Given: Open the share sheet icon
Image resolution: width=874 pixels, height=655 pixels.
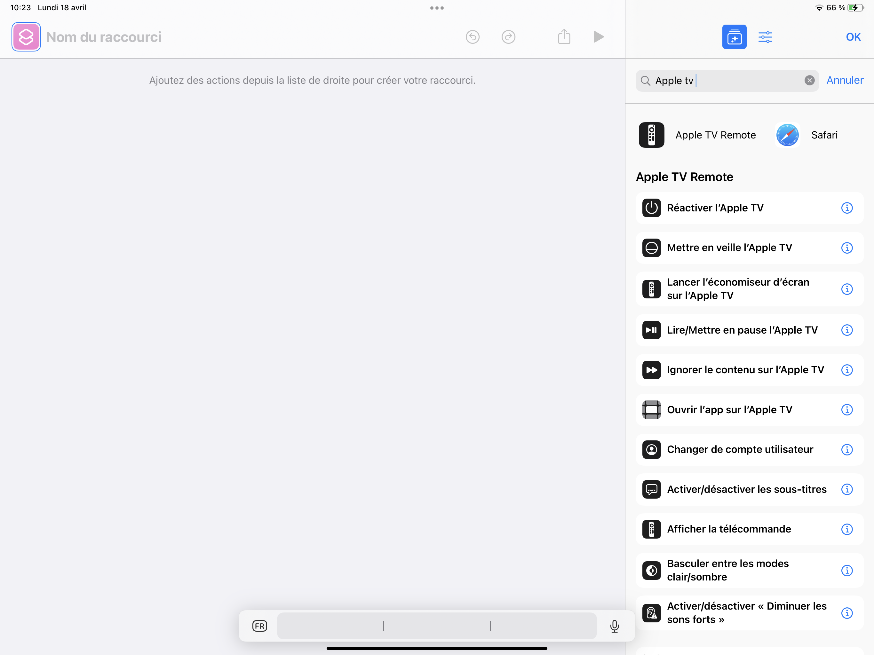Looking at the screenshot, I should pyautogui.click(x=564, y=37).
